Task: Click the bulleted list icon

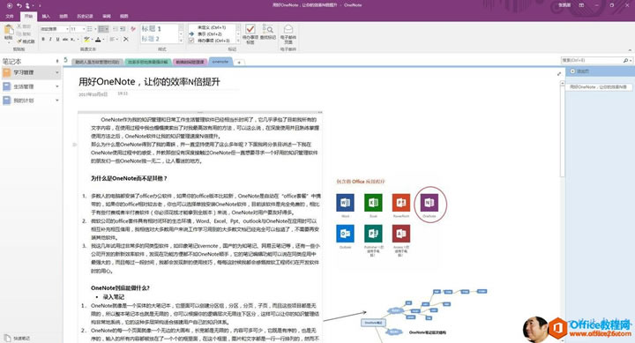Action: [89, 29]
